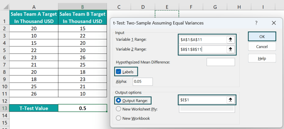
Task: Click the Cancel button
Action: point(262,47)
